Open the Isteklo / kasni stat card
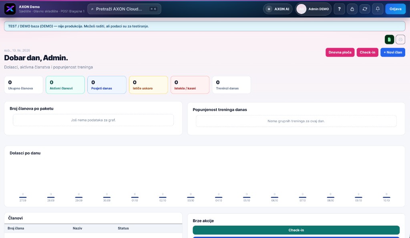 click(x=190, y=85)
